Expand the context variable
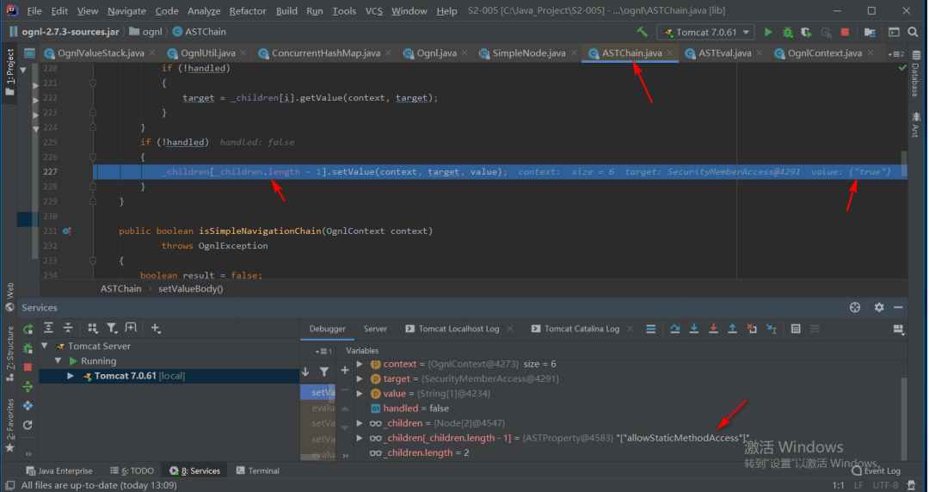This screenshot has width=929, height=492. pos(360,364)
